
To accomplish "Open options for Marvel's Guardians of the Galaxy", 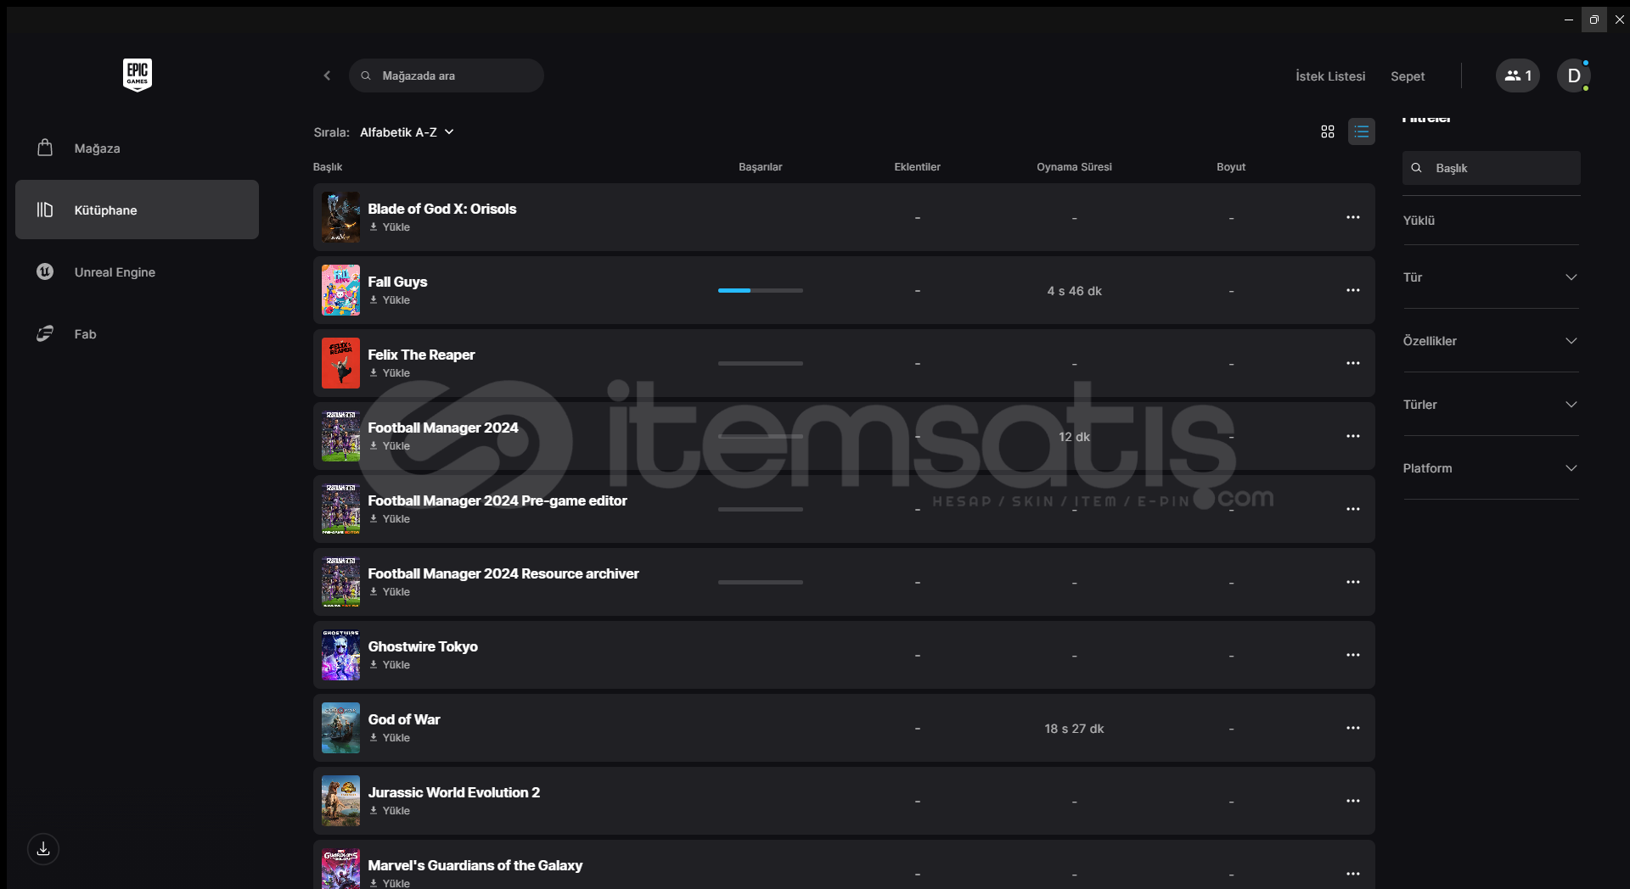I will (1353, 874).
